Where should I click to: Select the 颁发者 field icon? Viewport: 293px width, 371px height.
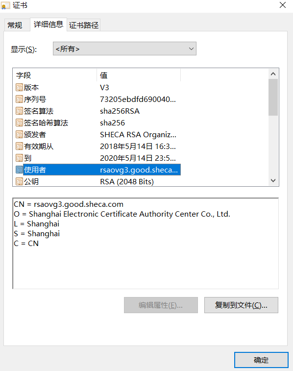tap(19, 134)
